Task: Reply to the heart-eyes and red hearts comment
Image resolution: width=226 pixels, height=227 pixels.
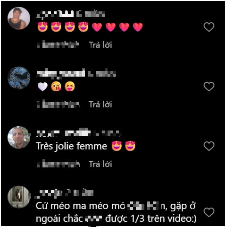Action: (100, 45)
